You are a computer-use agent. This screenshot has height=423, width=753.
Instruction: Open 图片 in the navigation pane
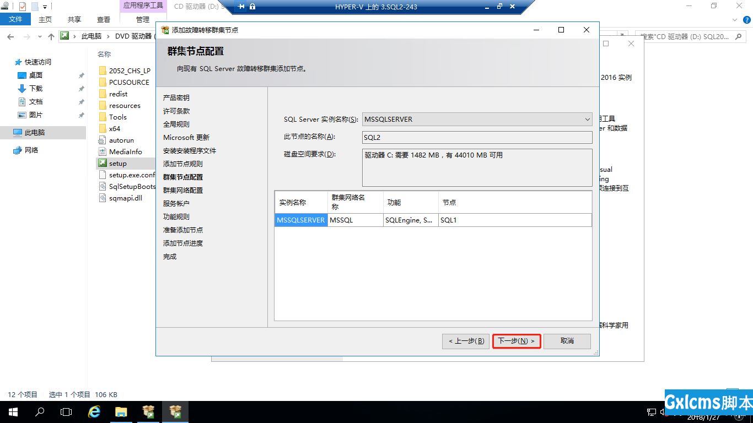(x=36, y=115)
